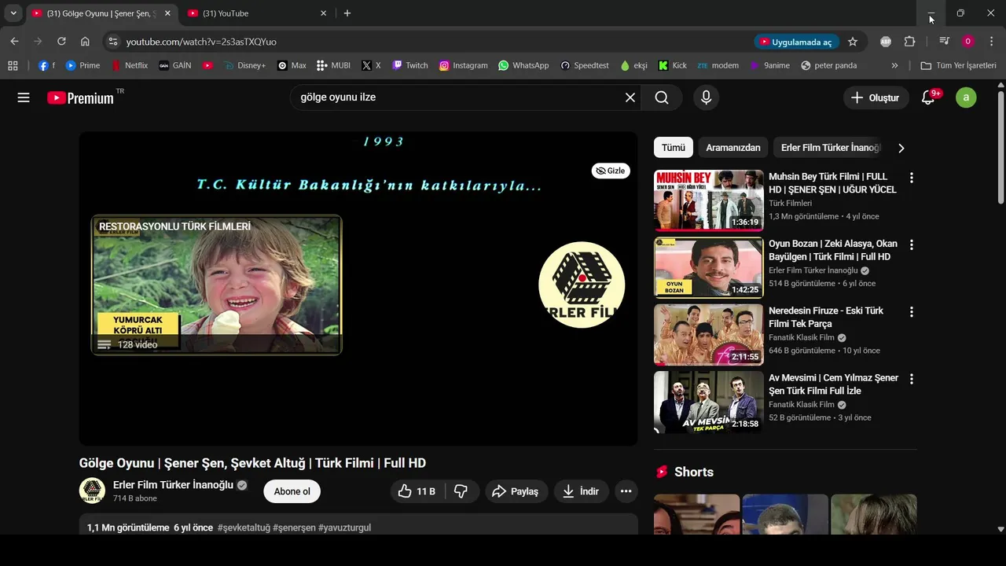Click the address bar URL

click(x=201, y=42)
